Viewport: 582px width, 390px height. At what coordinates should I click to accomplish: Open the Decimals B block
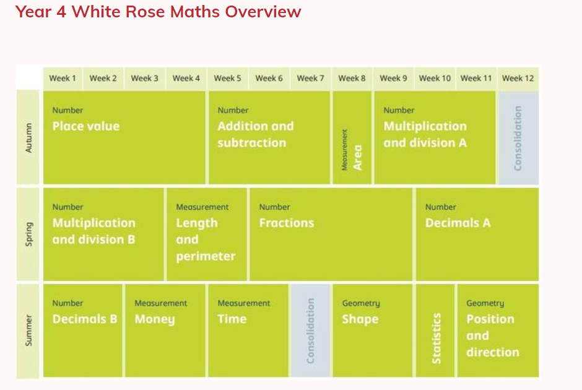82,330
